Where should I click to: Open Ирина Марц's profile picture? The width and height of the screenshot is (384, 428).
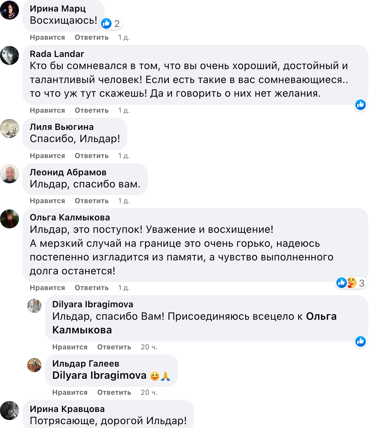9,10
